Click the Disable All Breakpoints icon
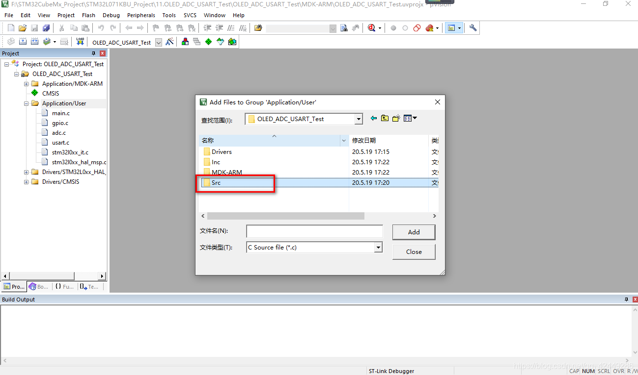638x375 pixels. click(x=417, y=28)
